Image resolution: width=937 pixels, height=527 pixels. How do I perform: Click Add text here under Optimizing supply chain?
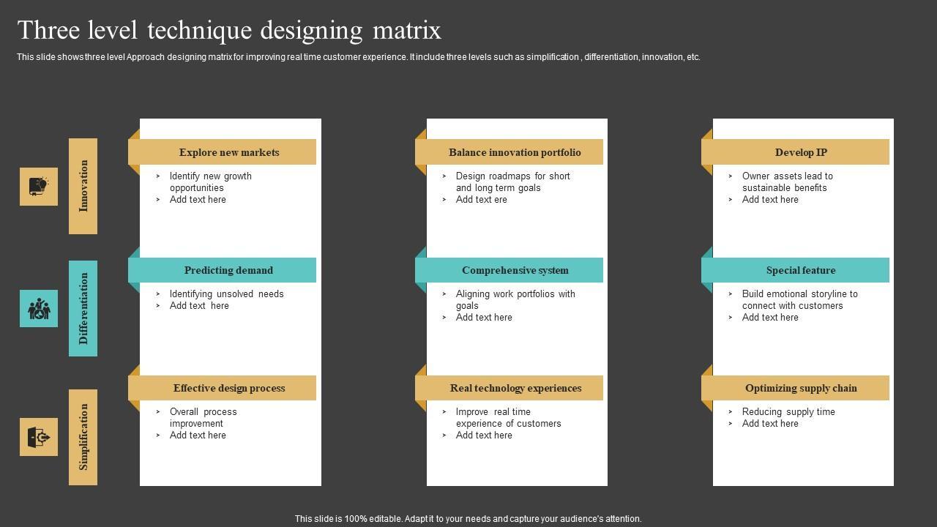pos(770,423)
